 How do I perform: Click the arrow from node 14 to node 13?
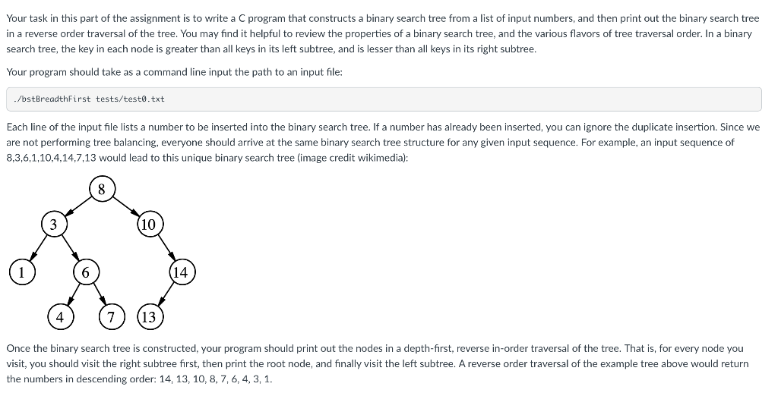[165, 294]
